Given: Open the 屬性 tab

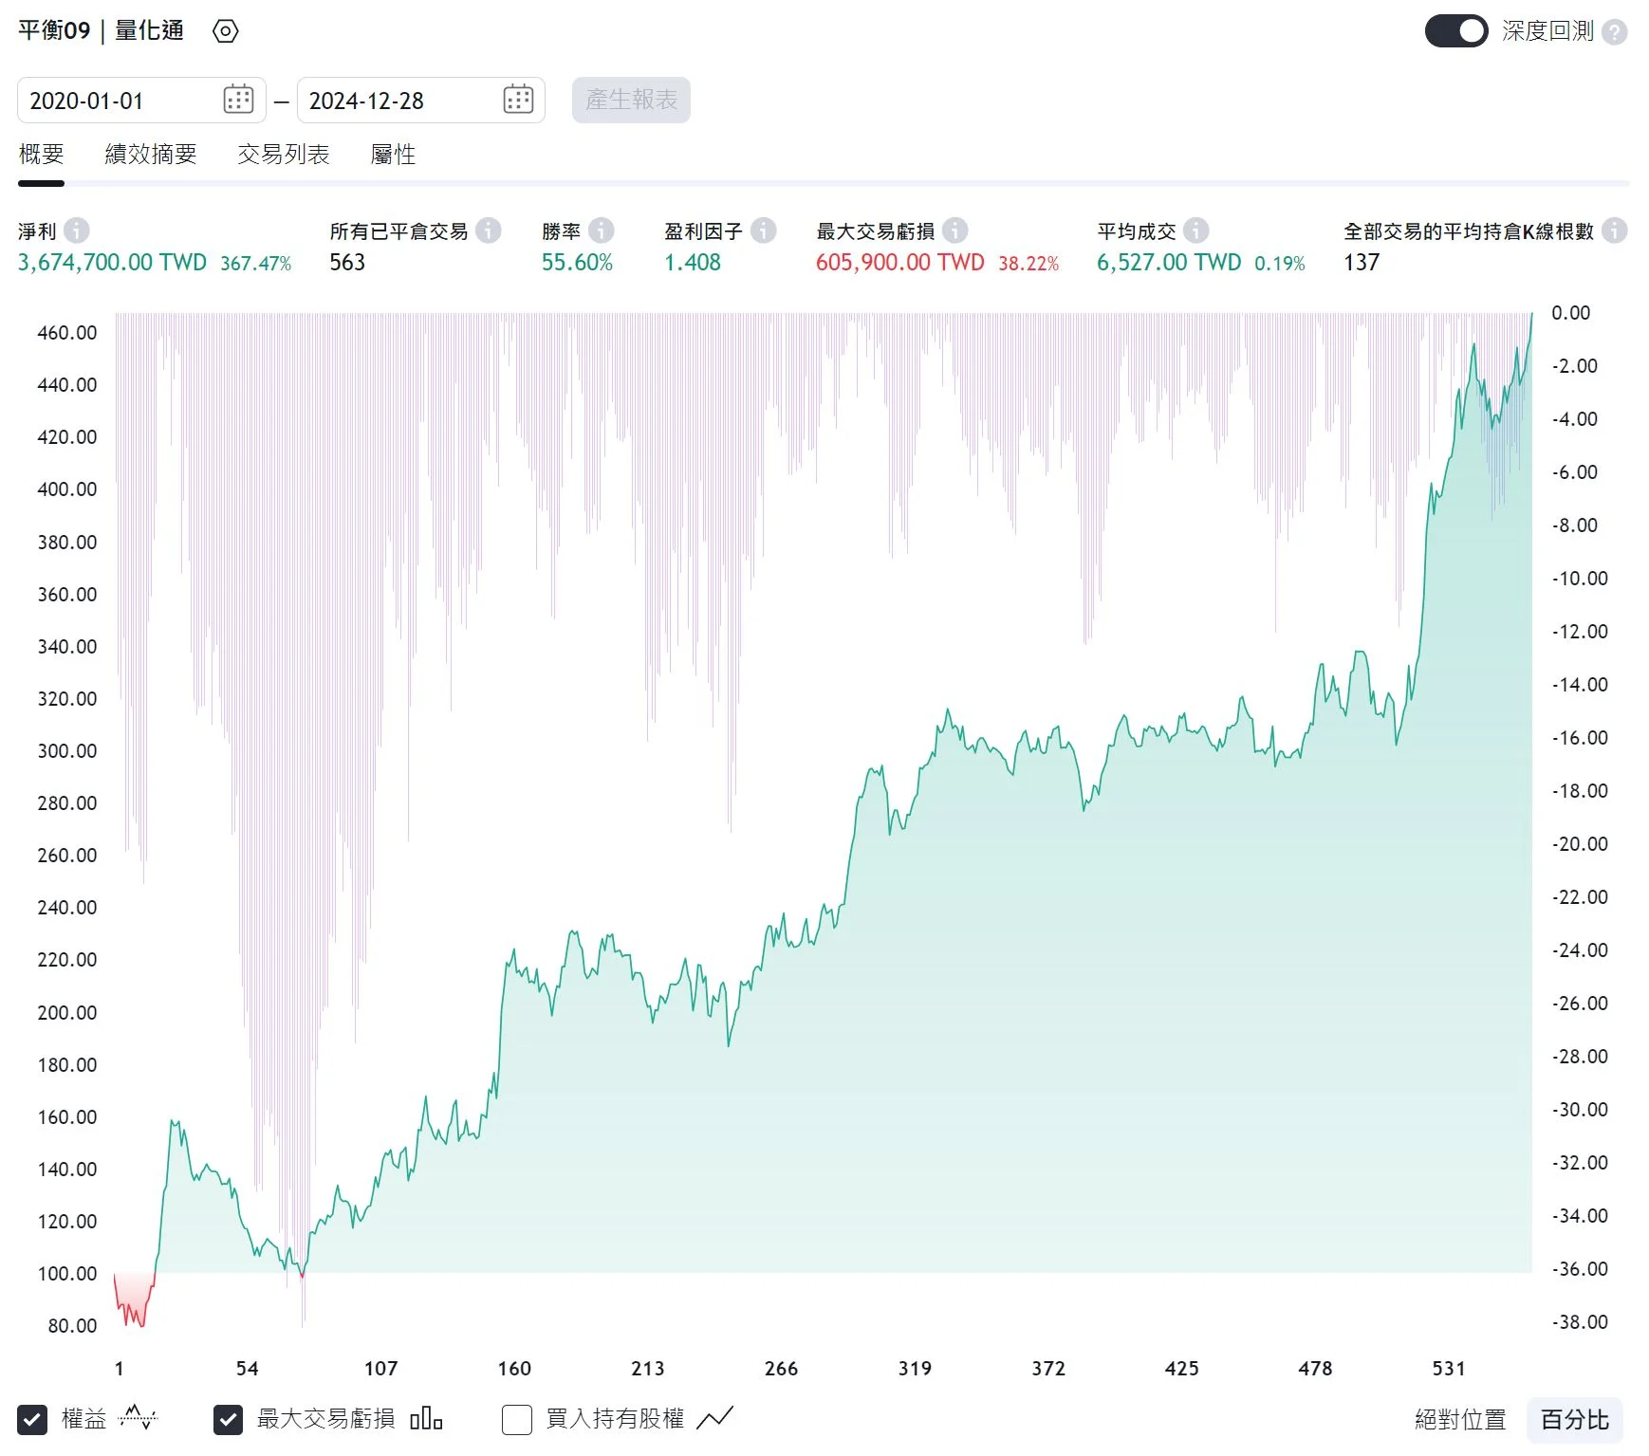Looking at the screenshot, I should 393,154.
